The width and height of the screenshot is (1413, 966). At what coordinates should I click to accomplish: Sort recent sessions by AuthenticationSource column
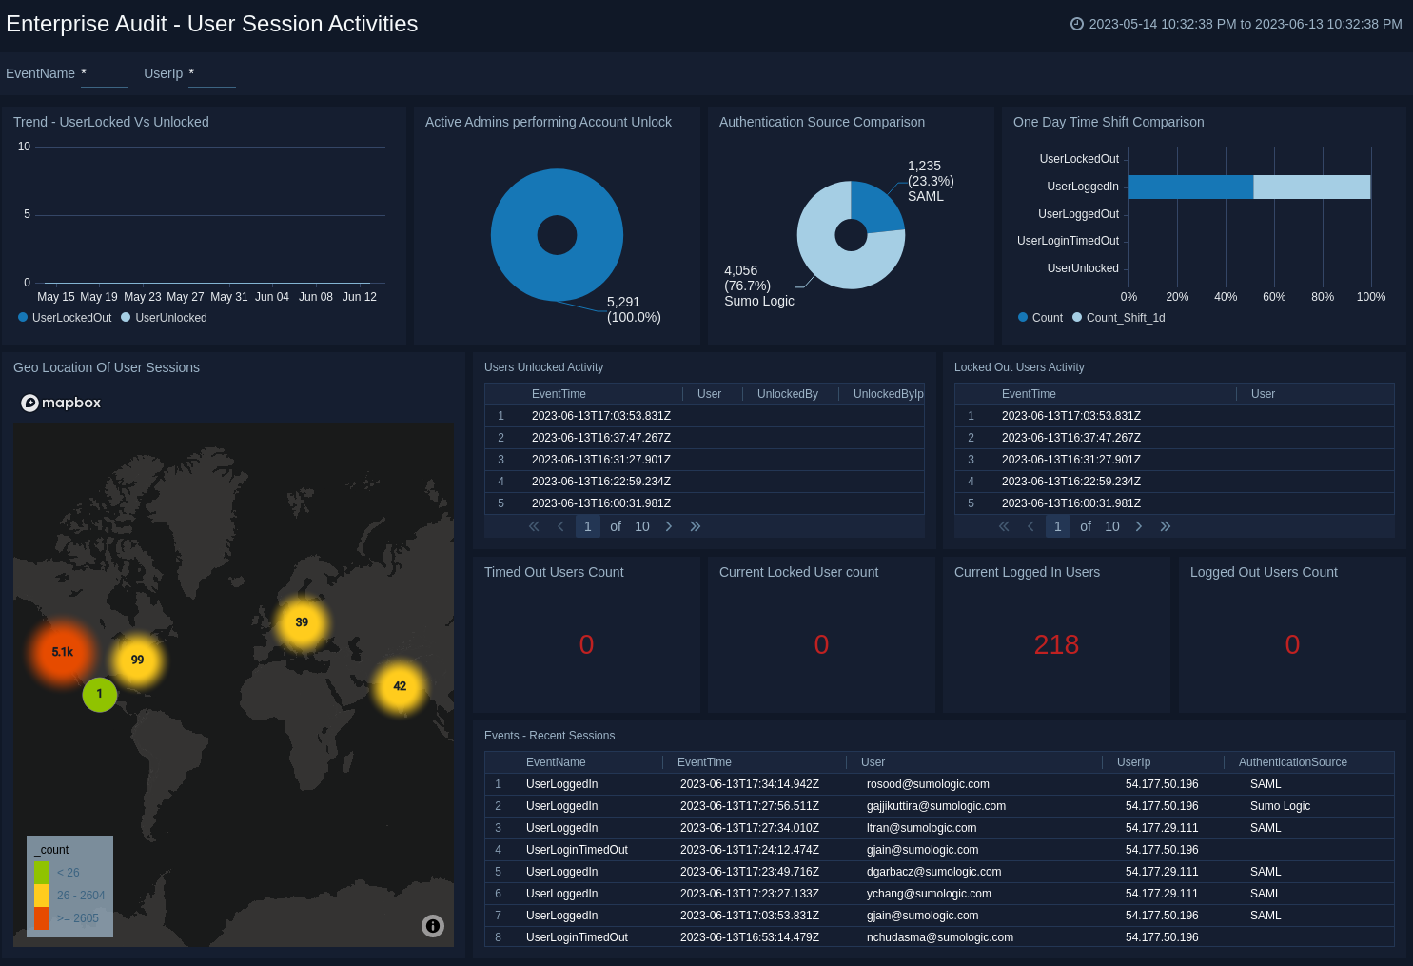pos(1292,762)
